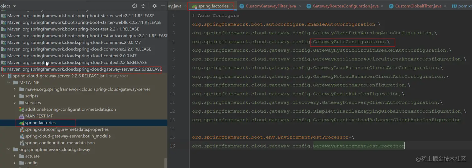Expand the actuate package chevron
Viewport: 472px width, 168px height.
tap(15, 156)
